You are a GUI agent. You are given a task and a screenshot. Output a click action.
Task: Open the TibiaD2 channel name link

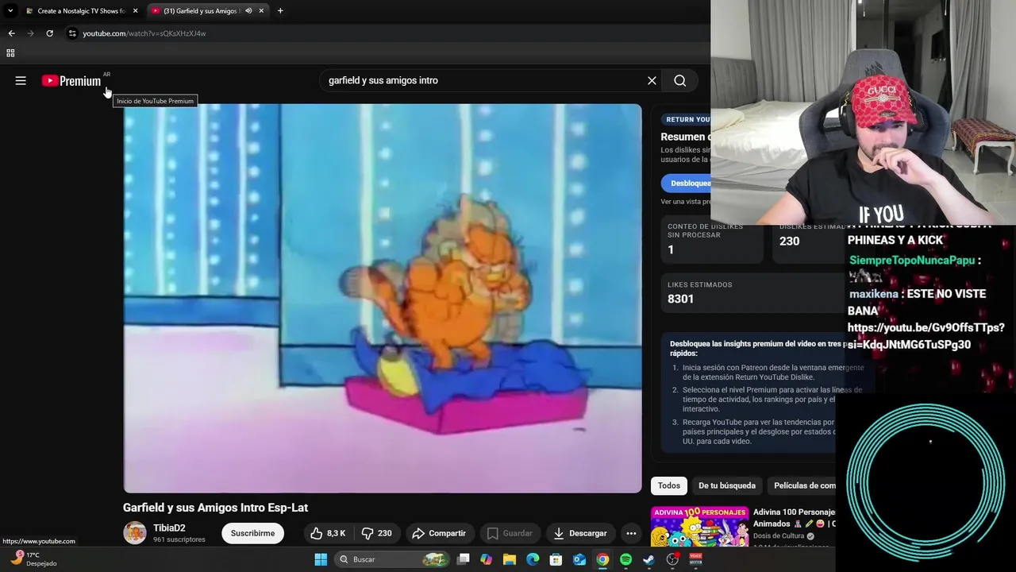[169, 528]
